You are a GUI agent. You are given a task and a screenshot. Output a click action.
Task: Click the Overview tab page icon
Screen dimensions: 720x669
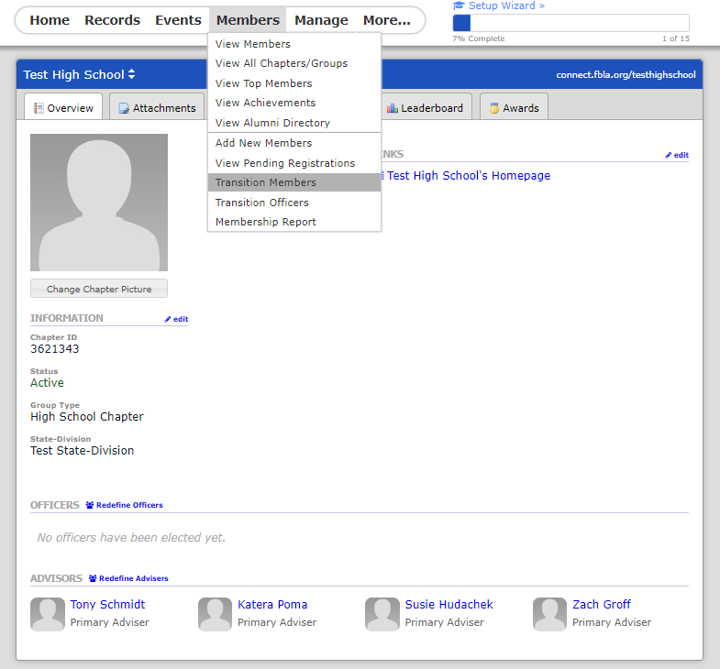[x=39, y=108]
